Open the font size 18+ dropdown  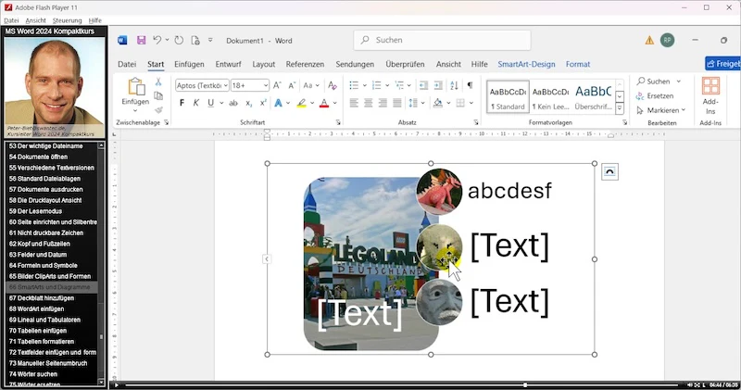pos(266,85)
